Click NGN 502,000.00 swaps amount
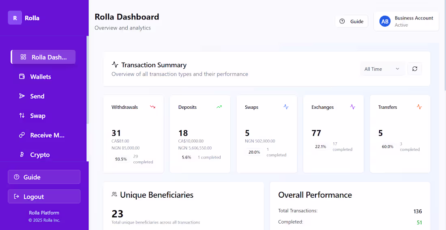Screen dimensions: 446x230 260,141
